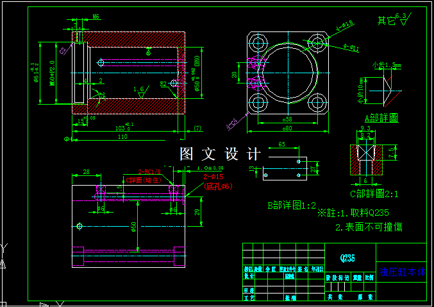
Task: Select the "φ80" width dimension
Action: pyautogui.click(x=287, y=128)
